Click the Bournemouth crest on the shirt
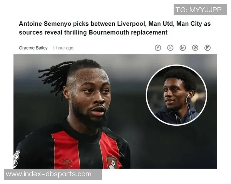 (x=112, y=162)
